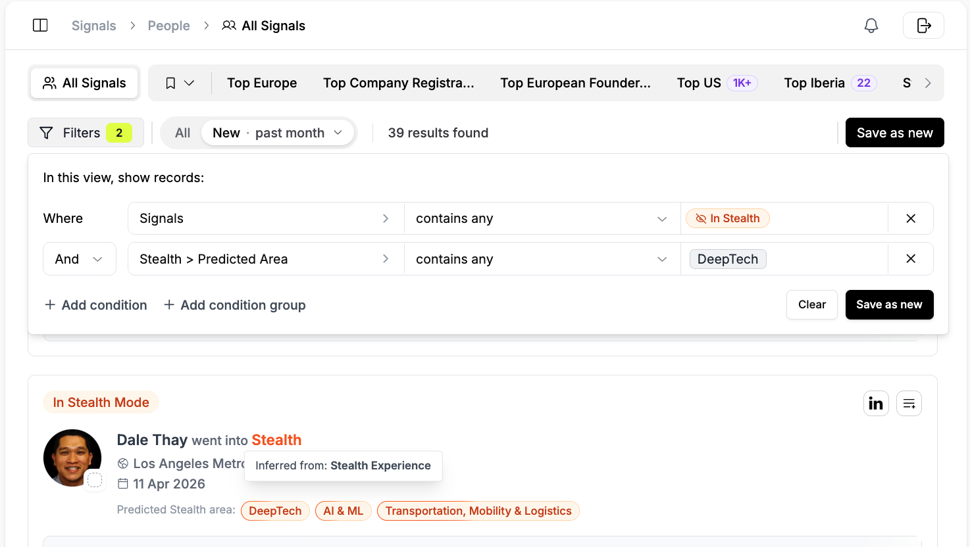This screenshot has width=970, height=547.
Task: Open the Stealth > Predicted Area field selector
Action: point(266,259)
